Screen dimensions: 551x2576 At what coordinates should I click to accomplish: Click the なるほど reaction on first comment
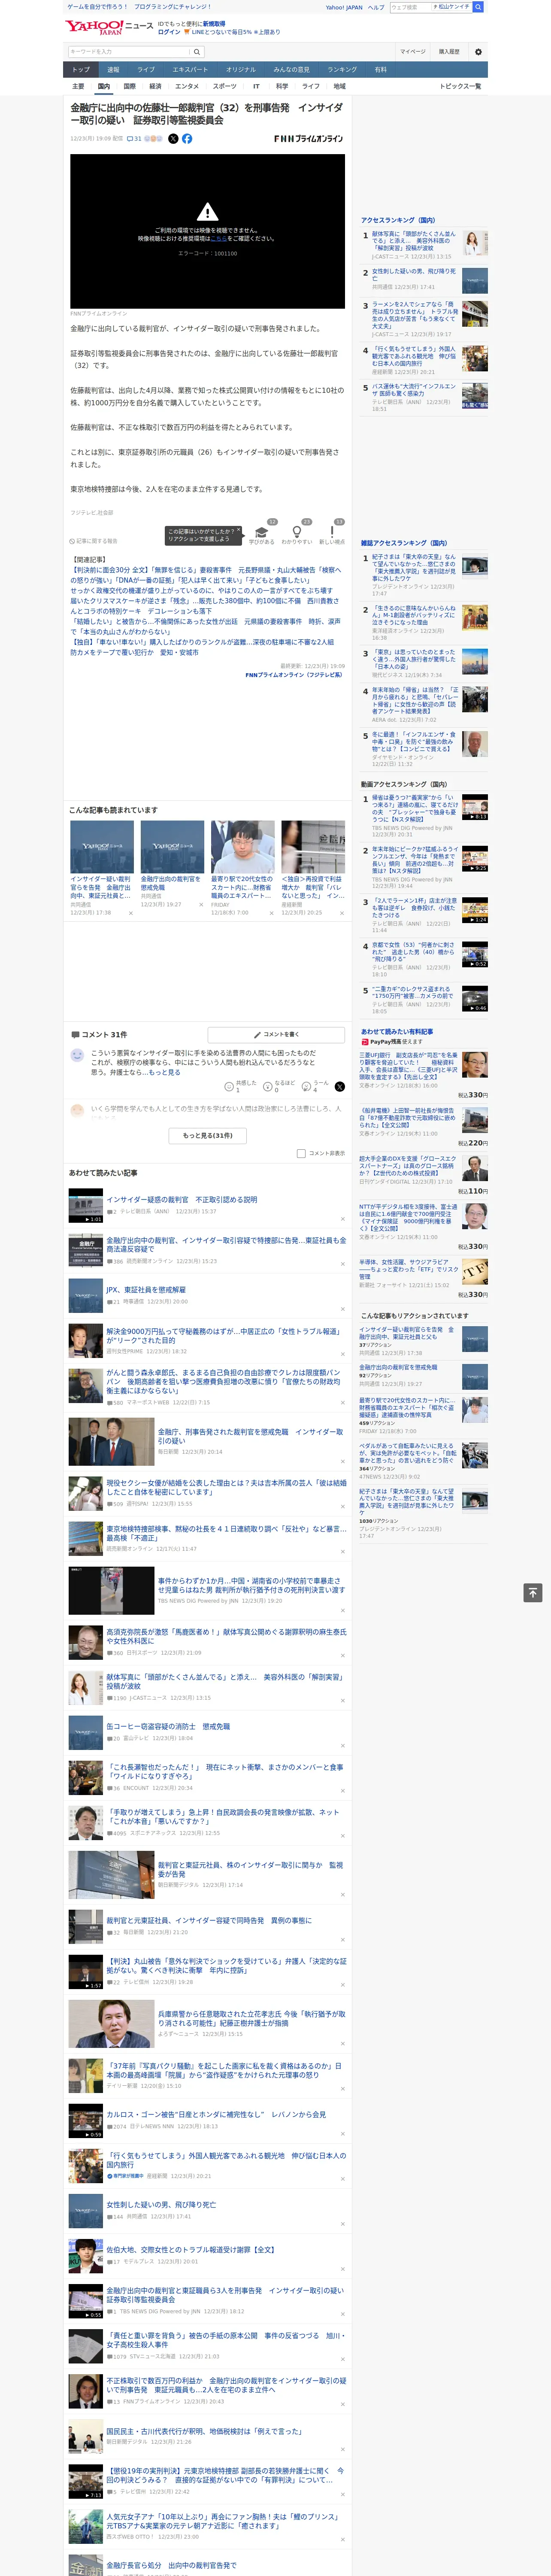pyautogui.click(x=279, y=1086)
